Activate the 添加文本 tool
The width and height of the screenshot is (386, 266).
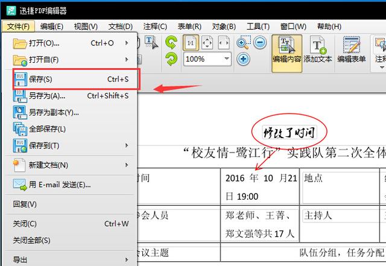pos(318,51)
